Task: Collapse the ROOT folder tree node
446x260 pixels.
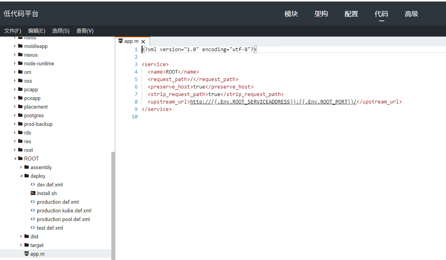Action: coord(15,159)
